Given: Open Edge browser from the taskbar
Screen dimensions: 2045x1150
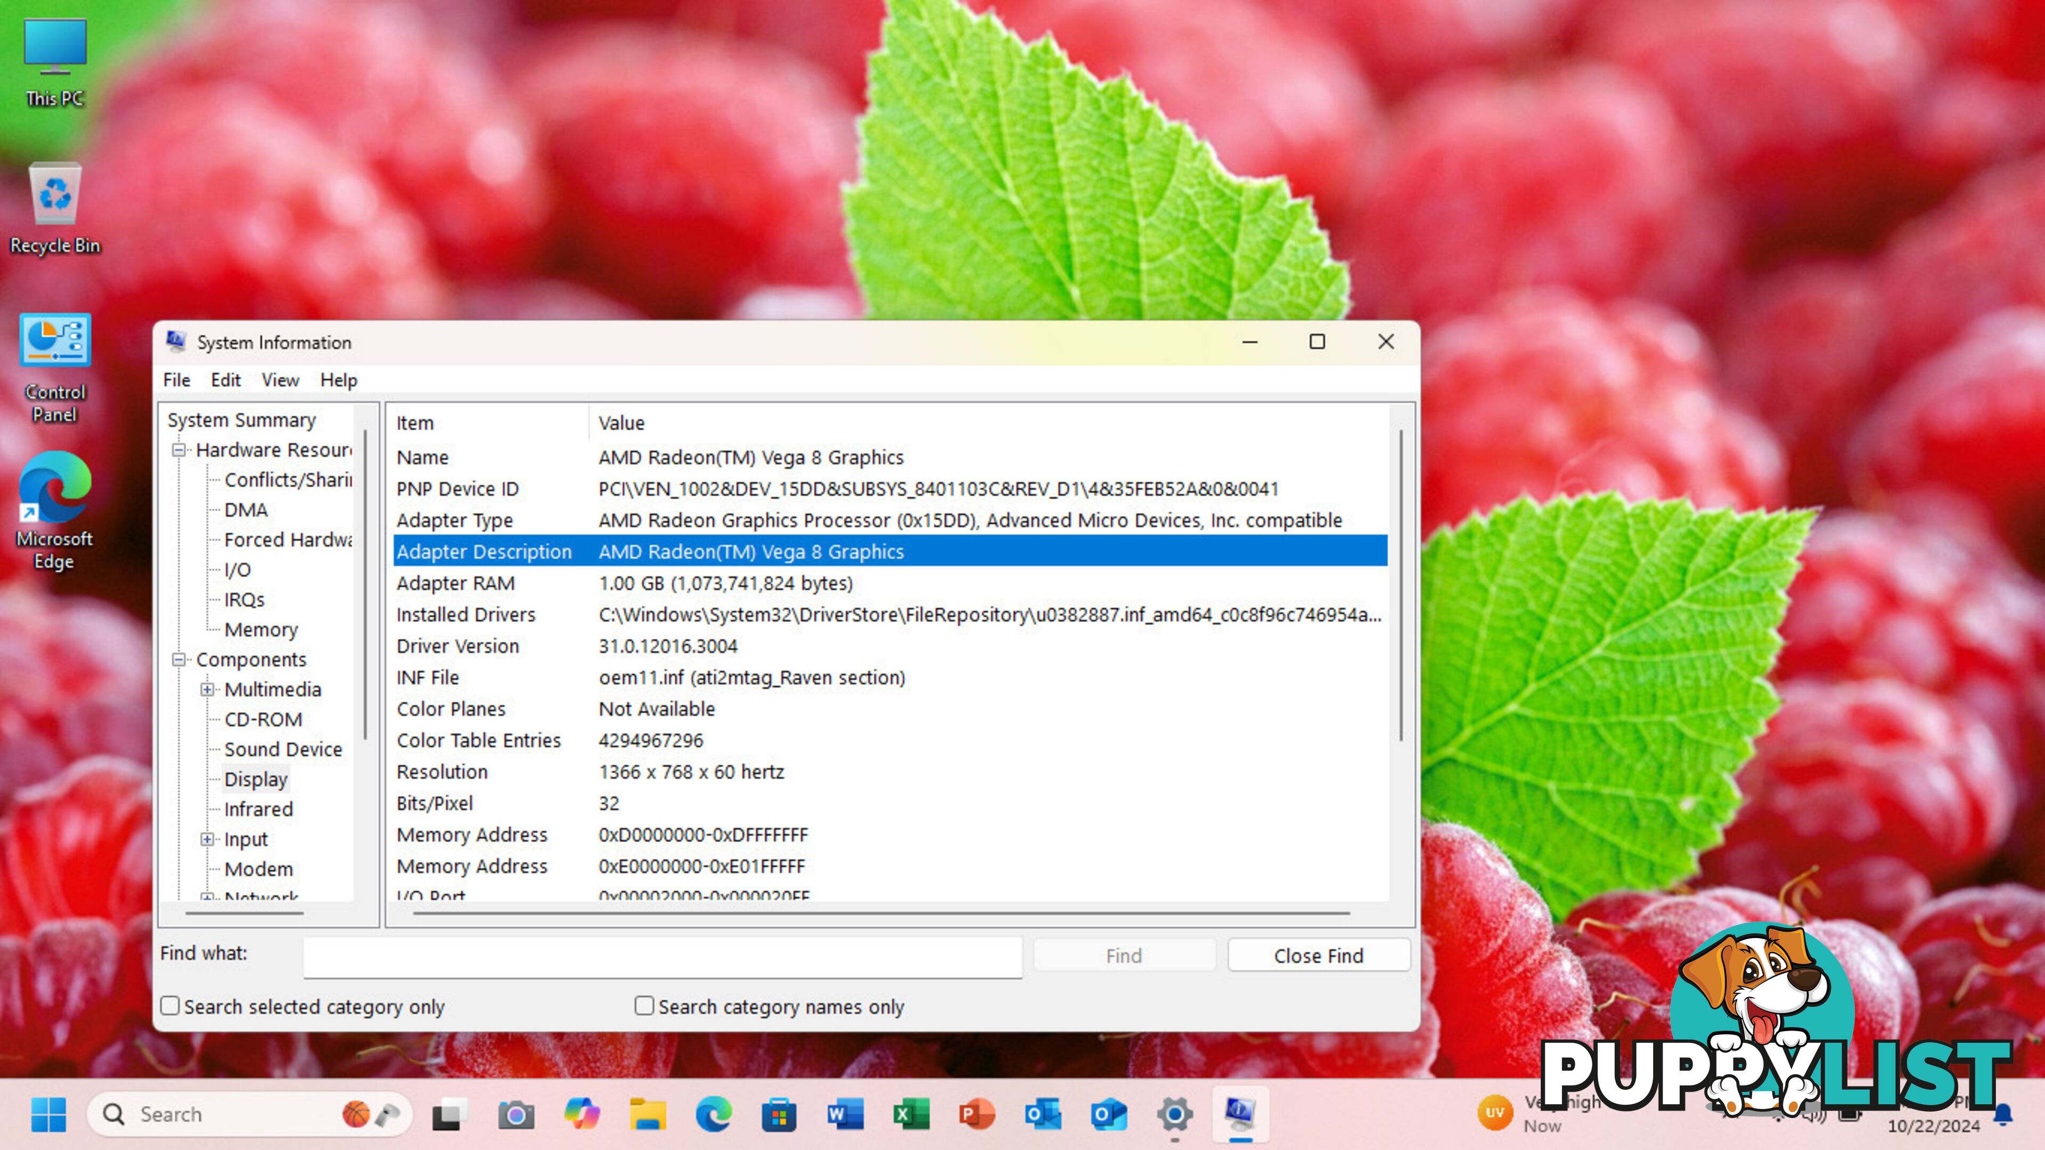Looking at the screenshot, I should pyautogui.click(x=714, y=1114).
